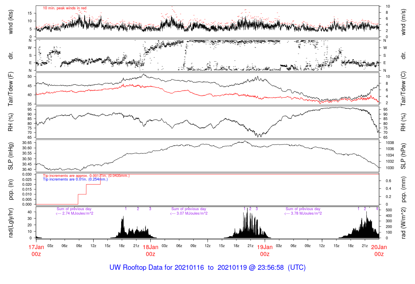
Task: Select the 'SLP (inHg)' axis label
Action: click(x=11, y=156)
